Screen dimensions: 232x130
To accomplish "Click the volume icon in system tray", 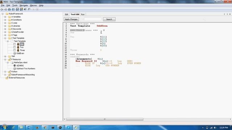I will [215, 127].
